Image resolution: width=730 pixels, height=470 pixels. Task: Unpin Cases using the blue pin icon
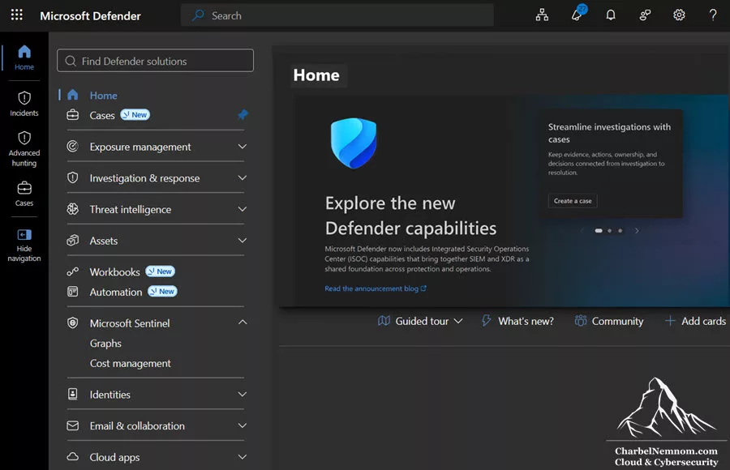click(243, 114)
